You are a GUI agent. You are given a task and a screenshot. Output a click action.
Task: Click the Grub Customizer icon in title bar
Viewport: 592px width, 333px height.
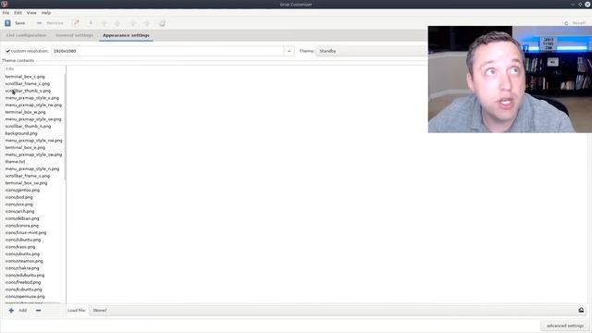coord(4,4)
